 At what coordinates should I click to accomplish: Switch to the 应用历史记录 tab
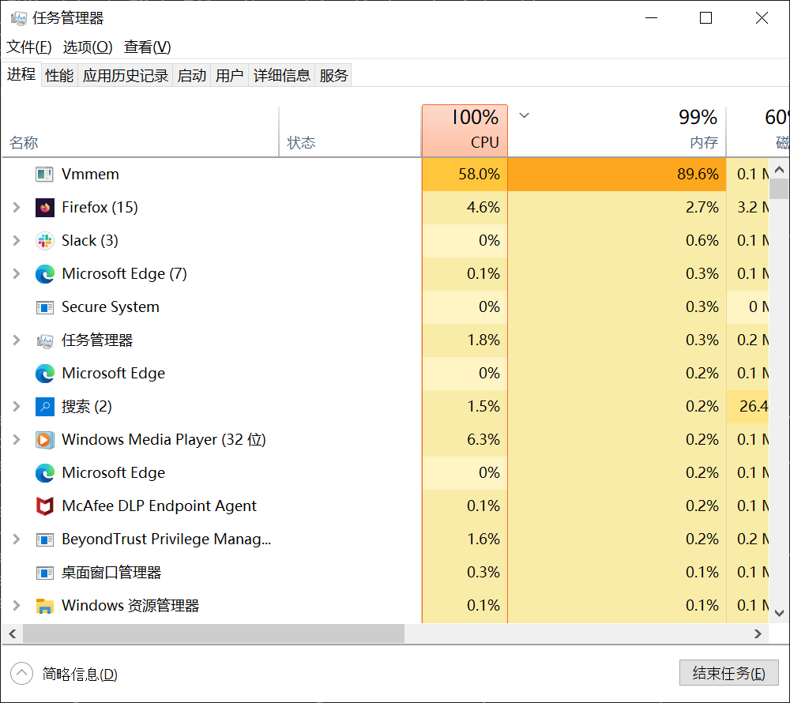pos(126,76)
